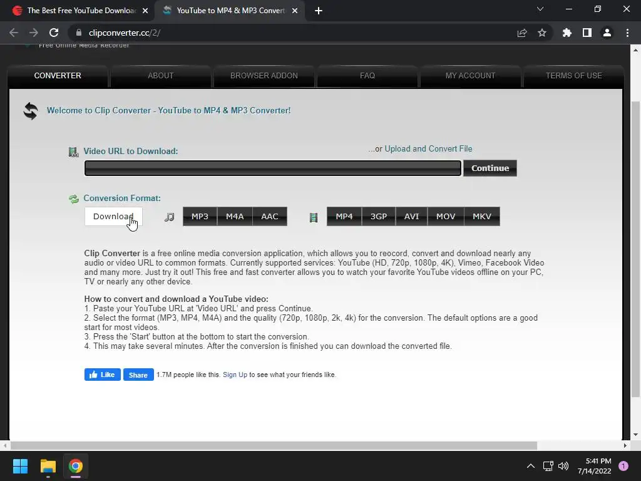This screenshot has height=481, width=641.
Task: Toggle the browser side panel icon
Action: tap(587, 33)
